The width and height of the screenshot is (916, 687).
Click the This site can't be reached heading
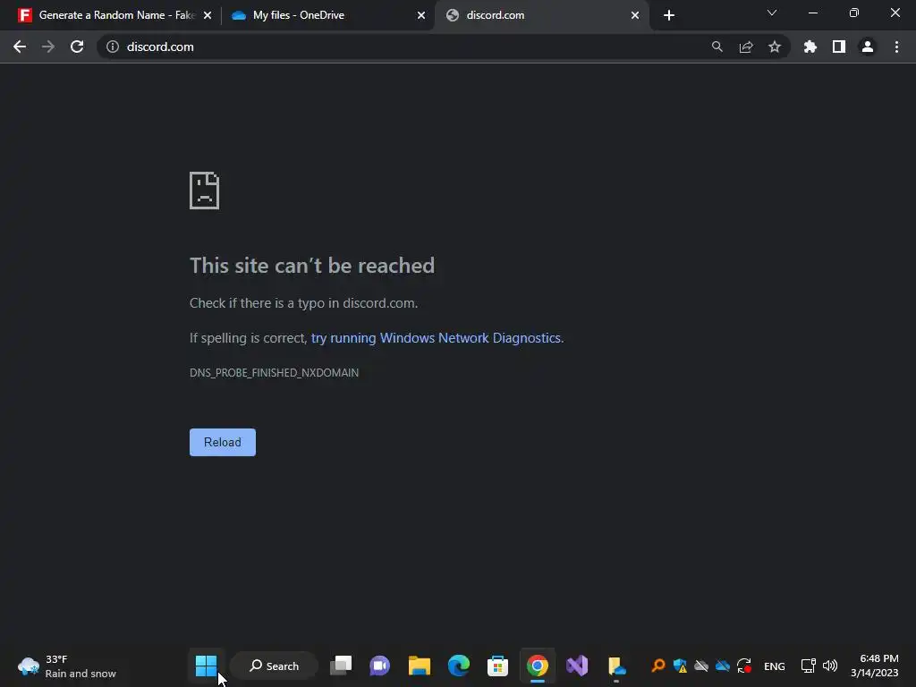click(x=312, y=266)
